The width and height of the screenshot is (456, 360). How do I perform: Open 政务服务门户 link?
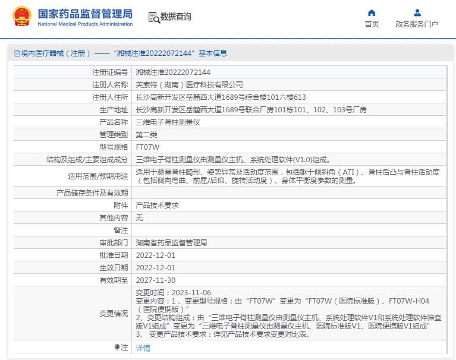[417, 24]
